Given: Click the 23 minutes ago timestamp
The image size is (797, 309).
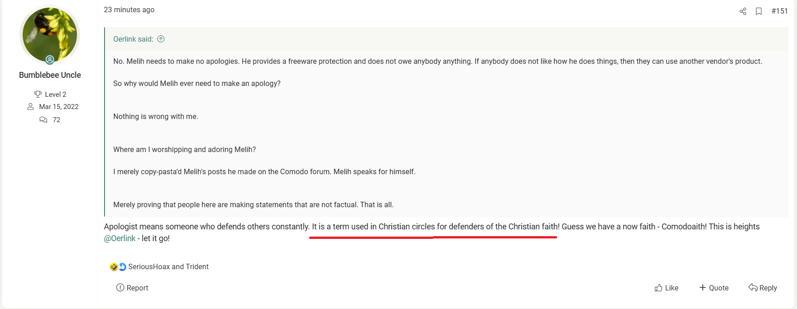Looking at the screenshot, I should (x=129, y=10).
